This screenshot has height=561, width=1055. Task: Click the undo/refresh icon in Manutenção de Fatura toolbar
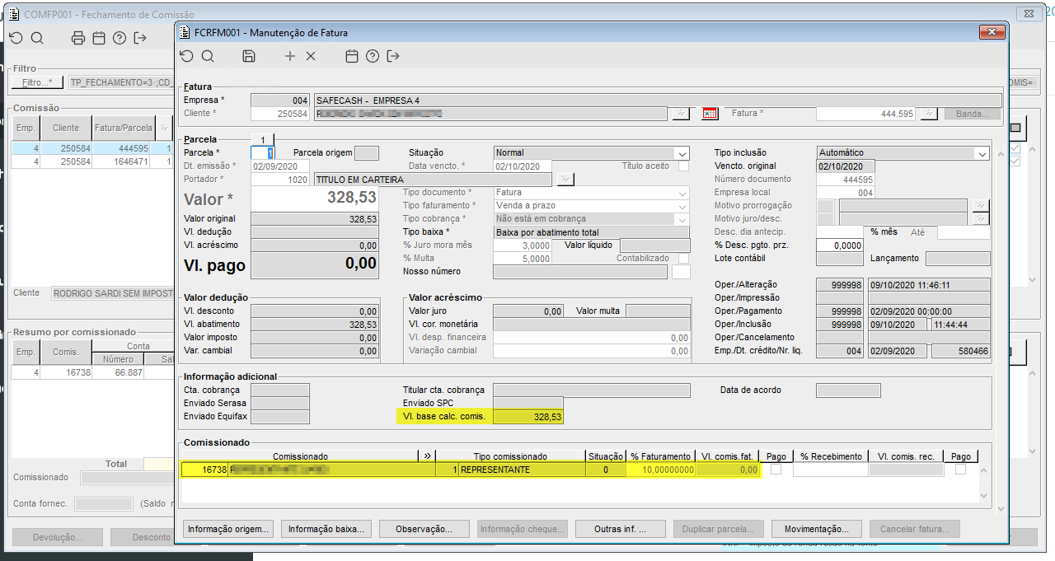186,56
